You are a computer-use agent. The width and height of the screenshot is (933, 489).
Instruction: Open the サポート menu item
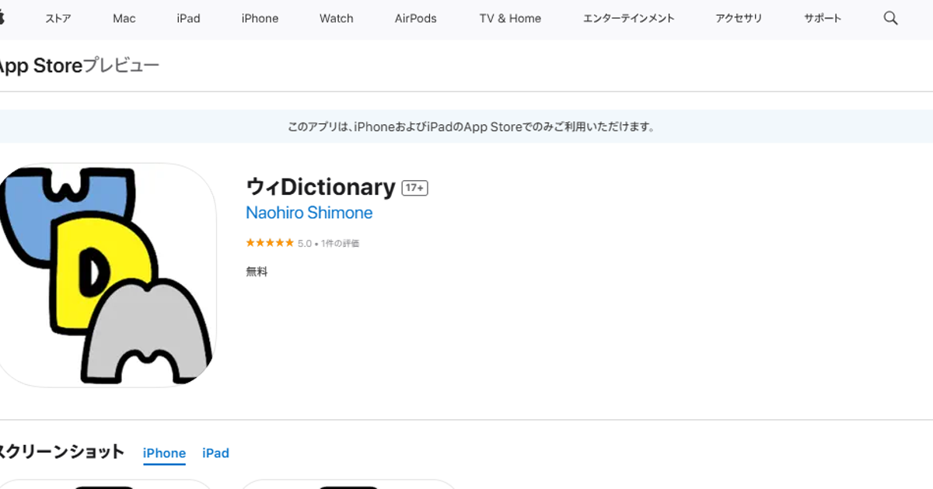click(x=823, y=19)
